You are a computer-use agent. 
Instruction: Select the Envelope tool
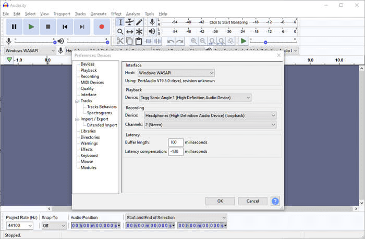129,22
